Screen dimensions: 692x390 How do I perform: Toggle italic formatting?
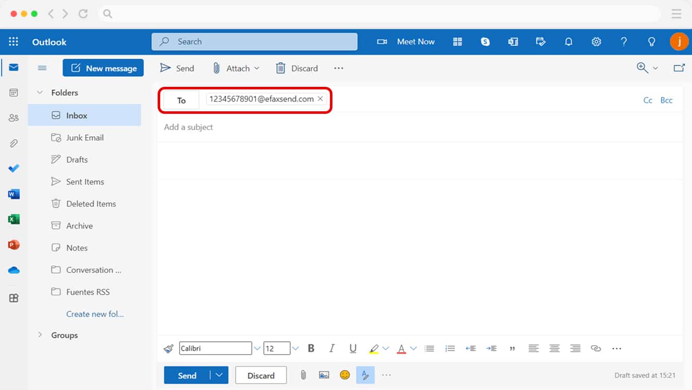[332, 348]
